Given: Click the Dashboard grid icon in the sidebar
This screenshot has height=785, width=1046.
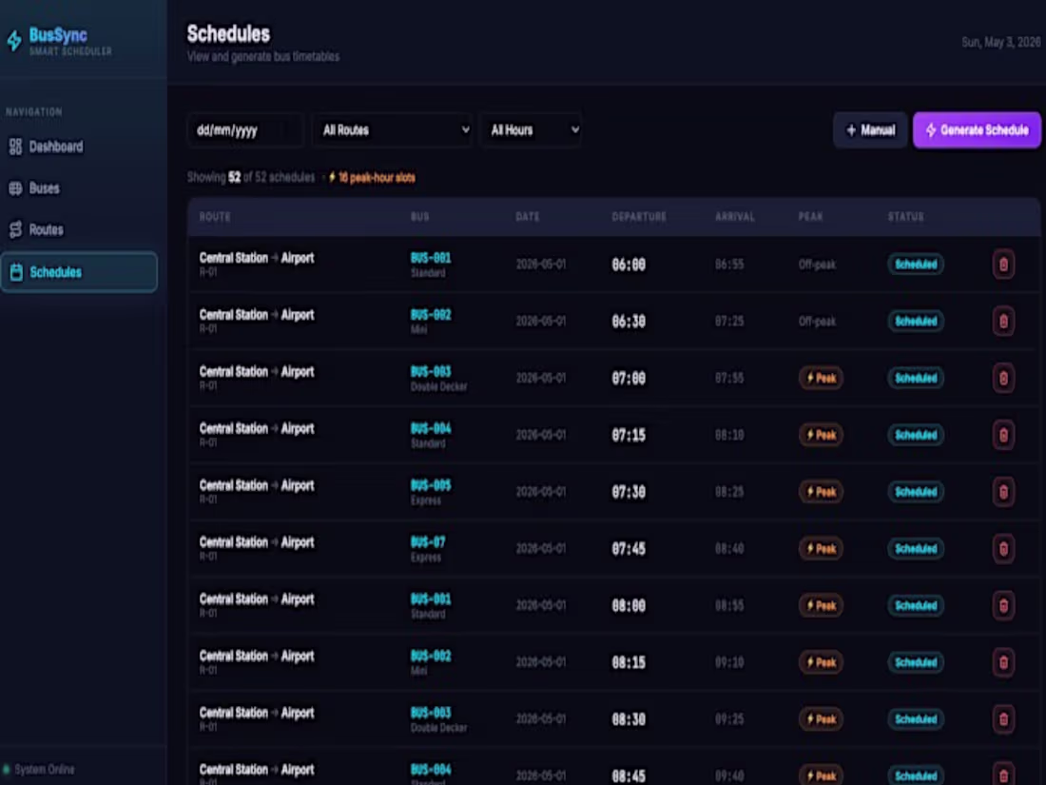Looking at the screenshot, I should click(x=15, y=147).
